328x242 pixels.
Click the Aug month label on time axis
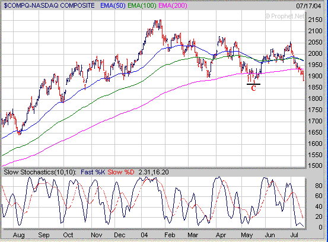18,235
